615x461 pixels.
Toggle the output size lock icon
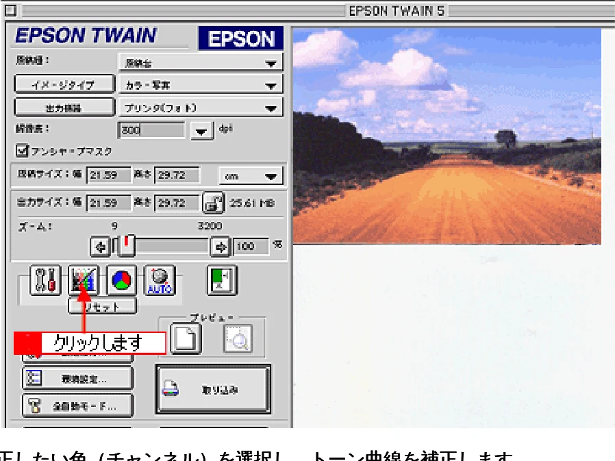(x=214, y=203)
